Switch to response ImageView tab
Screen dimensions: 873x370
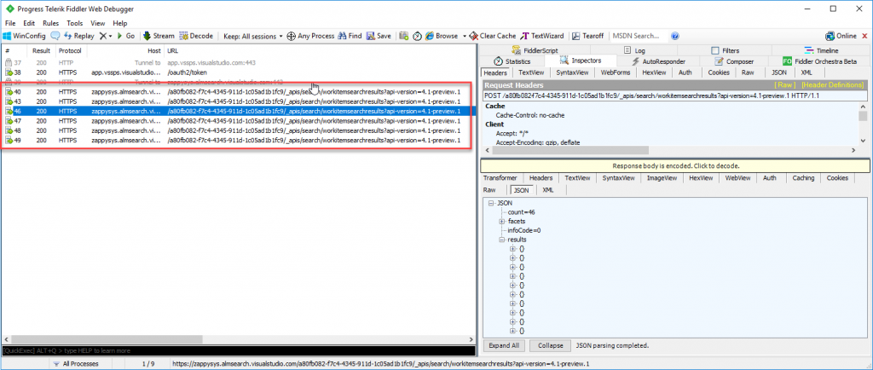(x=662, y=178)
